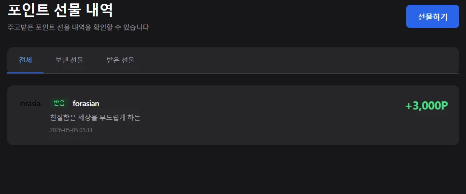Click the 2026-05-05 01:33 timestamp
466x194 pixels.
(71, 130)
